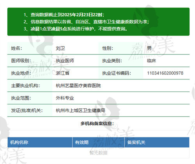Select the value 浙江省
This screenshot has height=164, width=195.
click(62, 73)
